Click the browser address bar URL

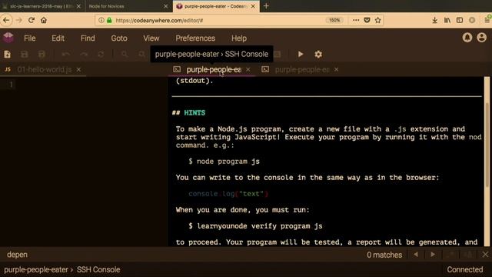(x=159, y=21)
